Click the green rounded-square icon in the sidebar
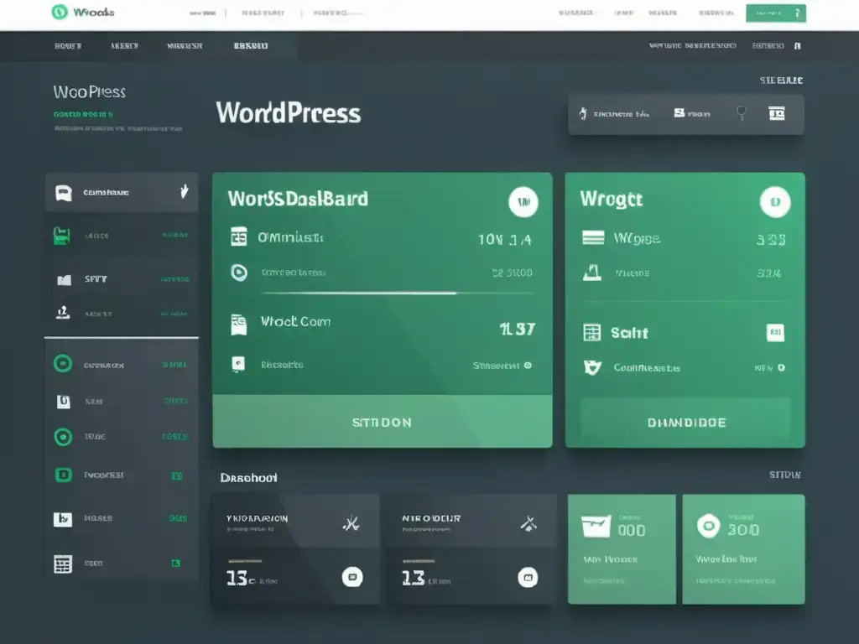This screenshot has width=859, height=644. click(63, 475)
